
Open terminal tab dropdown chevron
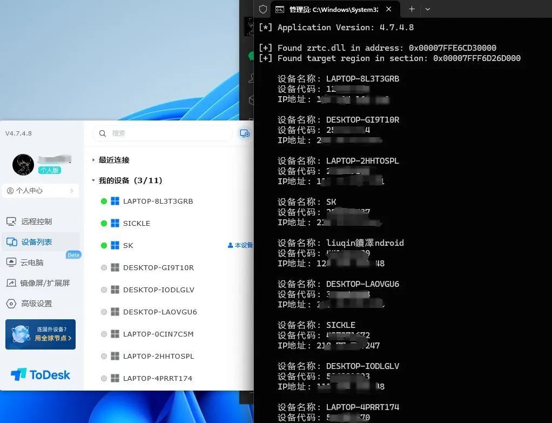click(x=428, y=9)
